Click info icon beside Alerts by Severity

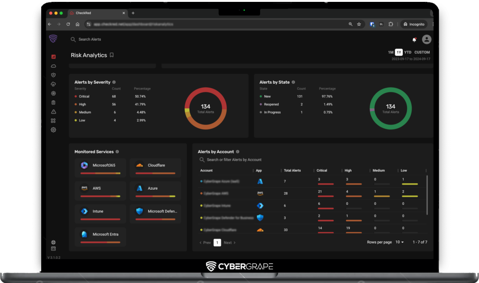click(x=114, y=82)
